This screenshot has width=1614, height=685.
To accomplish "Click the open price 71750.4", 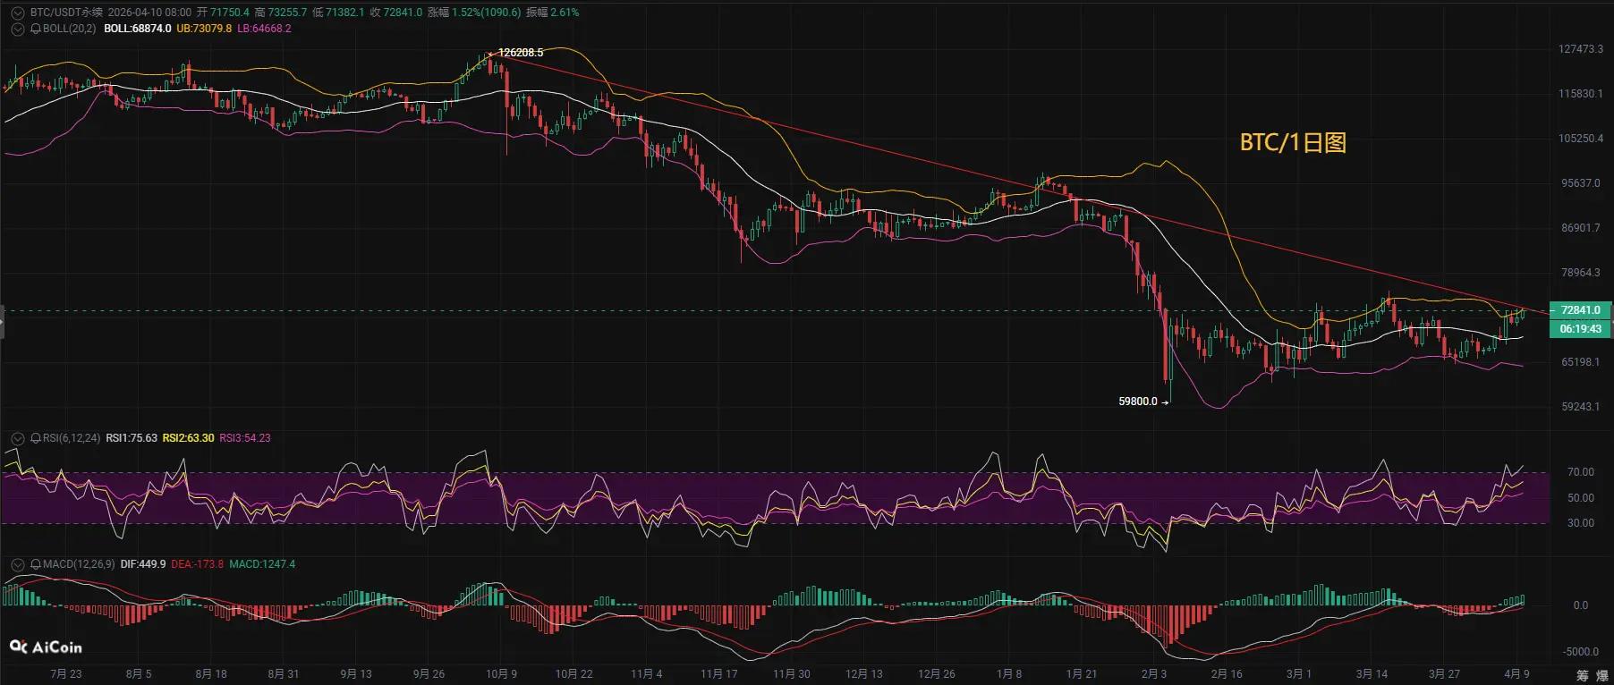I will (x=230, y=13).
